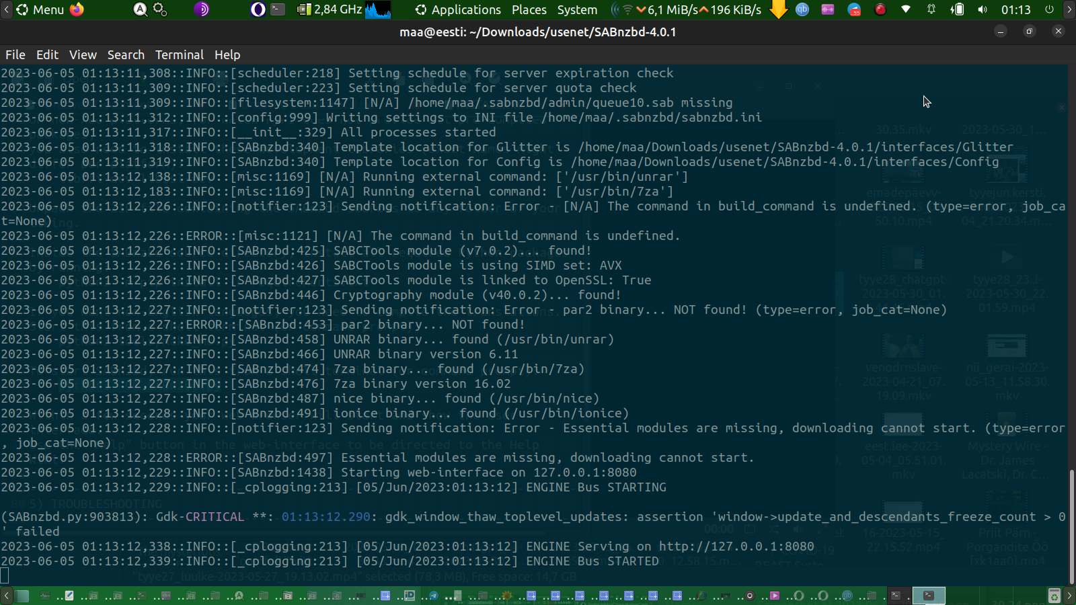Click the magnifier font viewer icon
Screen dimensions: 1076x605
coord(140,9)
